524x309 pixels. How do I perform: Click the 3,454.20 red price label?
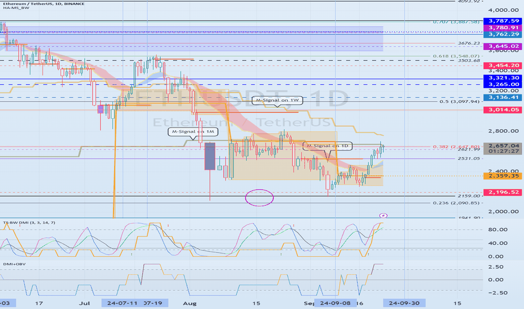503,66
